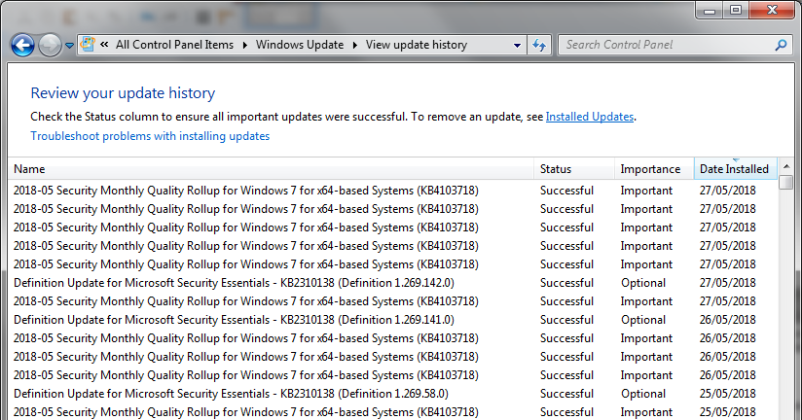Viewport: 802px width, 420px height.
Task: Click the scrollbar up arrow
Action: click(x=786, y=166)
